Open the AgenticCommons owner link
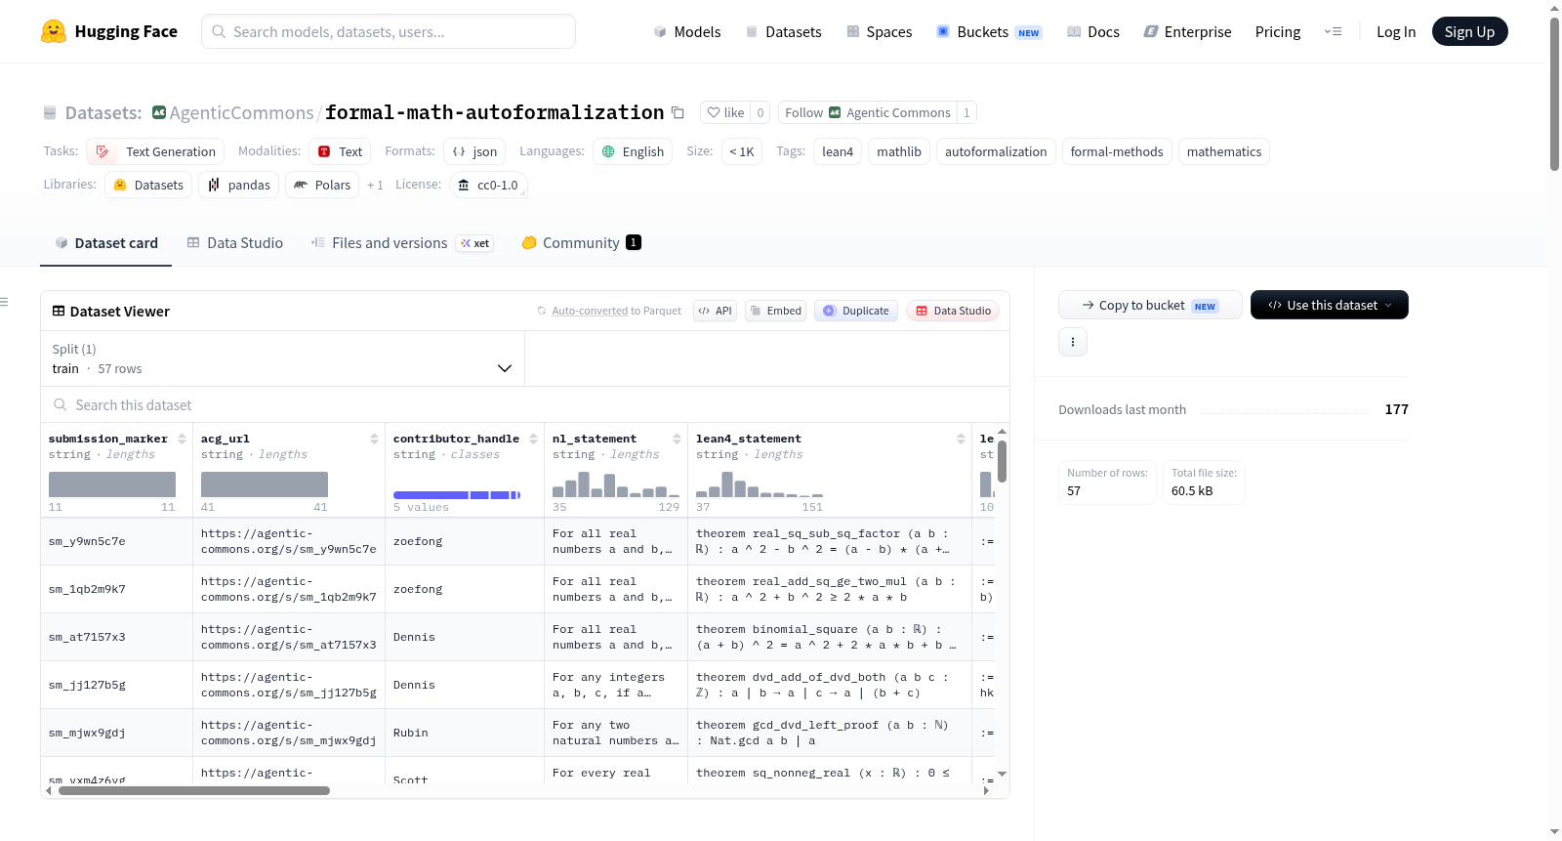 click(241, 113)
